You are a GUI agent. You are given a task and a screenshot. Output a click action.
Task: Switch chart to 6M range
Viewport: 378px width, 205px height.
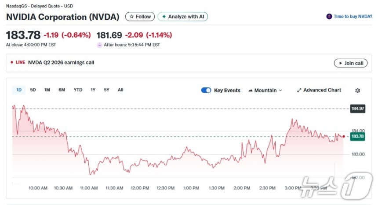click(62, 90)
